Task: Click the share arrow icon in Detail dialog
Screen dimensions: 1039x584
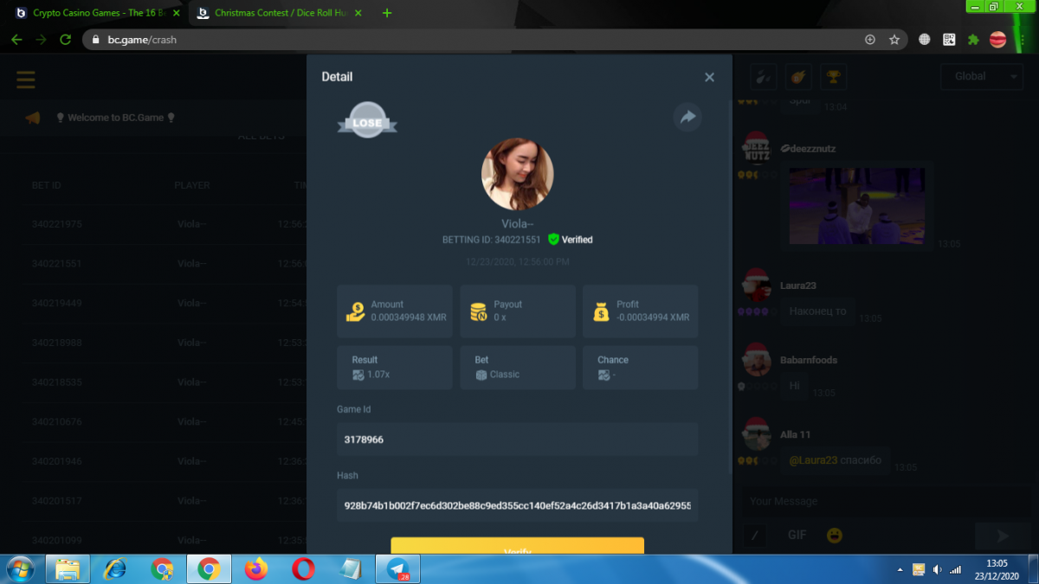Action: 687,117
